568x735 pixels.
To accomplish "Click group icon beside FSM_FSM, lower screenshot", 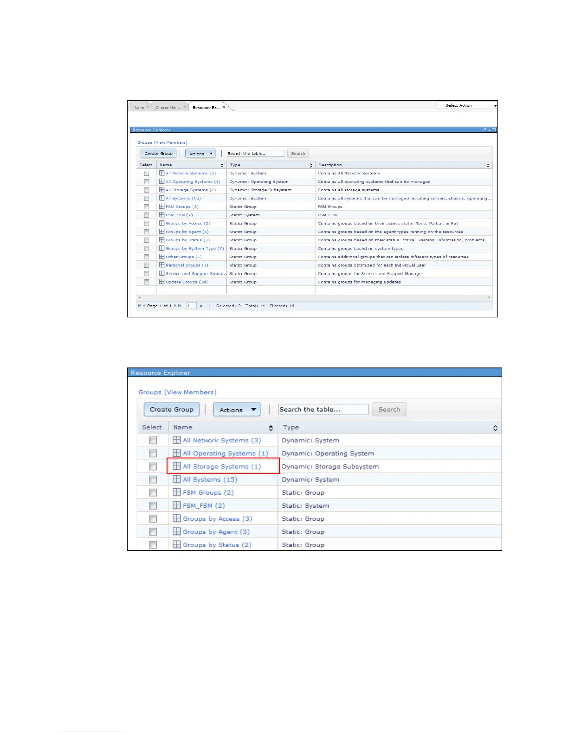I will click(176, 505).
